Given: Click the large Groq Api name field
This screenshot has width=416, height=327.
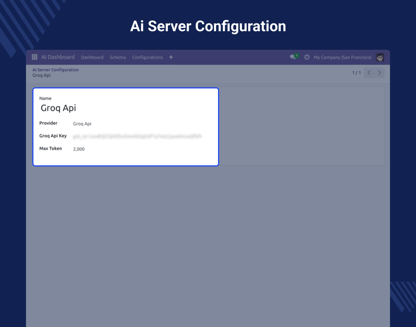Looking at the screenshot, I should [x=58, y=108].
